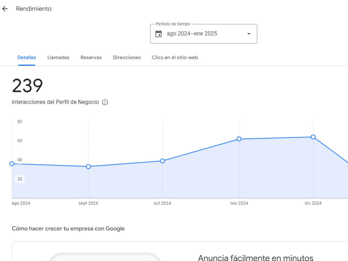Open the Reservas tab
The width and height of the screenshot is (348, 261).
pyautogui.click(x=91, y=57)
